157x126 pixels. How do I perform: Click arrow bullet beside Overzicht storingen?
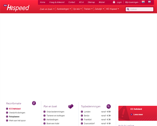7,113
